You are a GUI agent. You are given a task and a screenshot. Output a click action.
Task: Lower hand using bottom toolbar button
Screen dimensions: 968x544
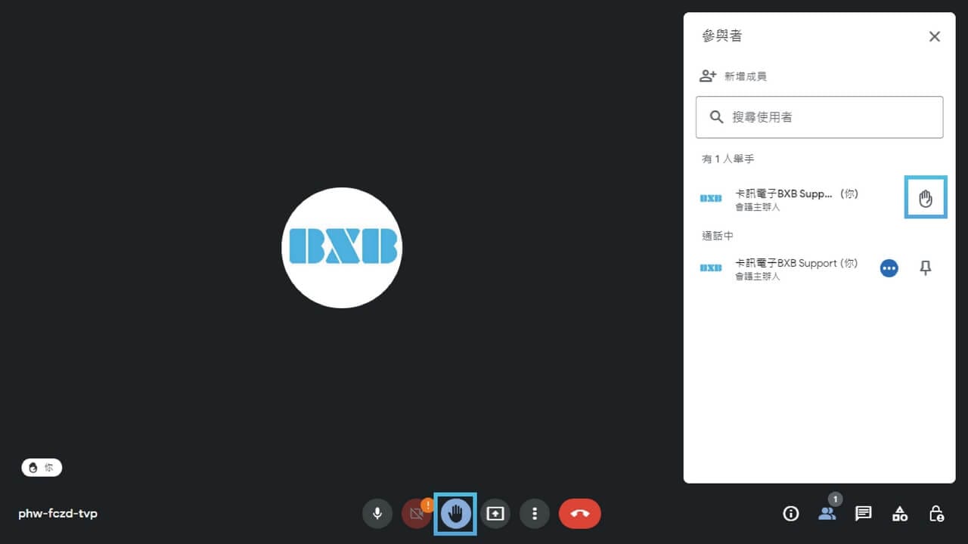pyautogui.click(x=455, y=514)
